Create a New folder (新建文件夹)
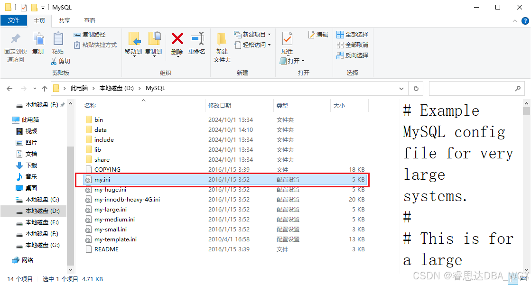 (x=222, y=47)
